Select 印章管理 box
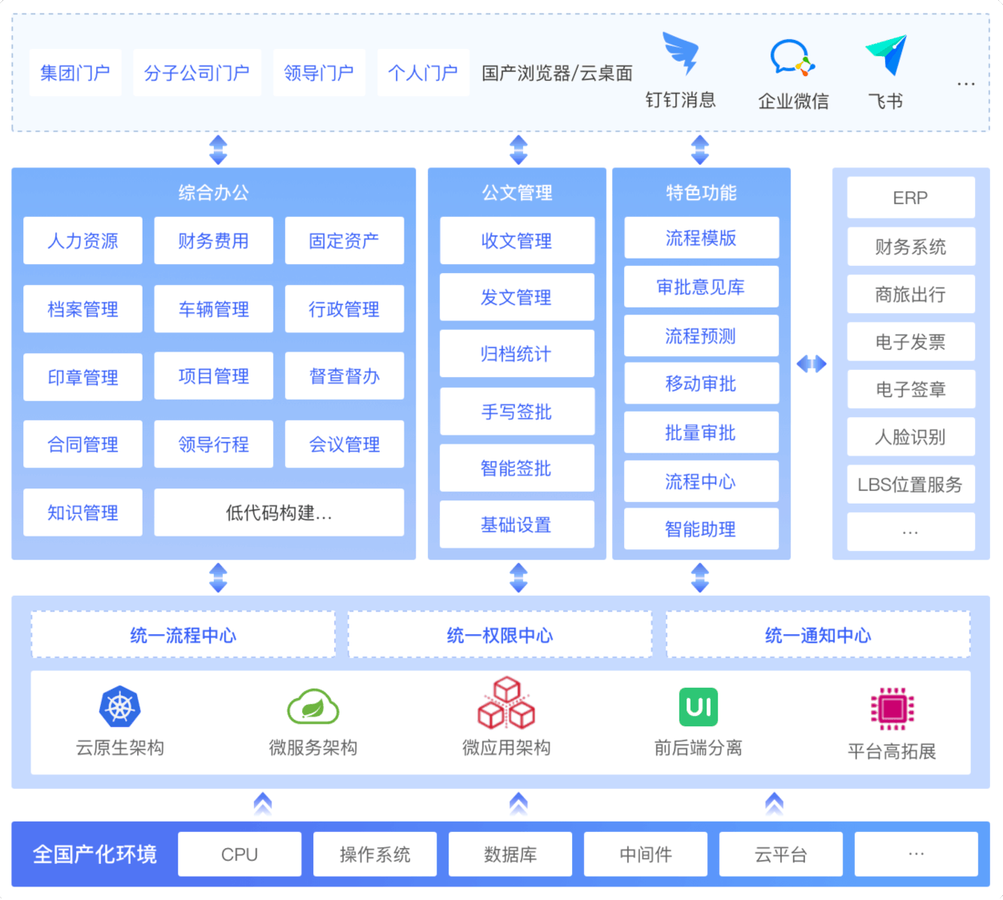 pos(83,376)
